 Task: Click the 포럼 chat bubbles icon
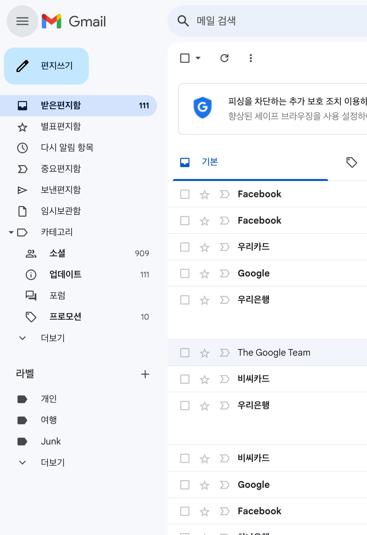31,296
